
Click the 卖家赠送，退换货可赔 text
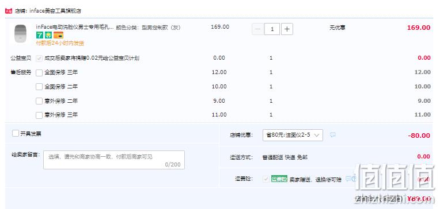click(x=316, y=180)
